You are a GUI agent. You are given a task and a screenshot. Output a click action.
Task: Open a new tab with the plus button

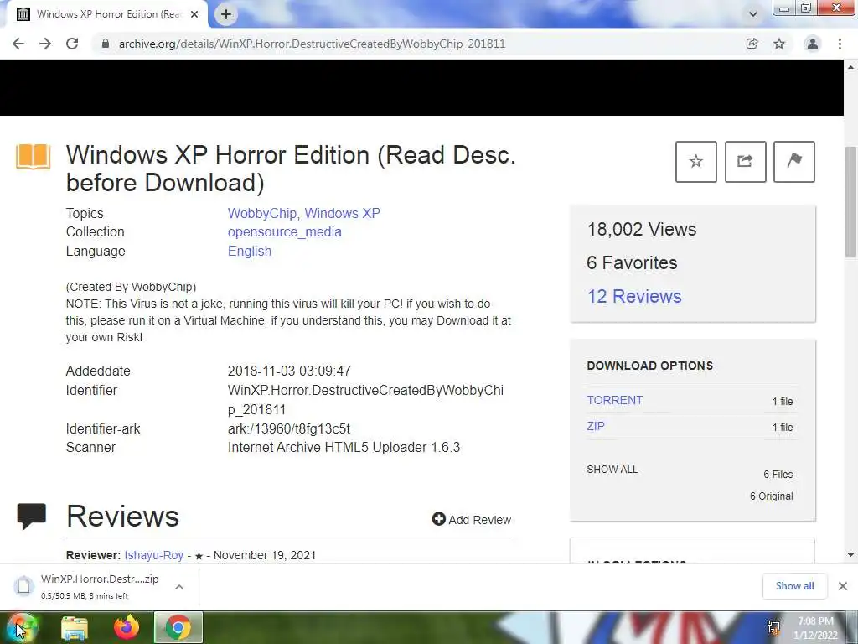click(x=226, y=14)
